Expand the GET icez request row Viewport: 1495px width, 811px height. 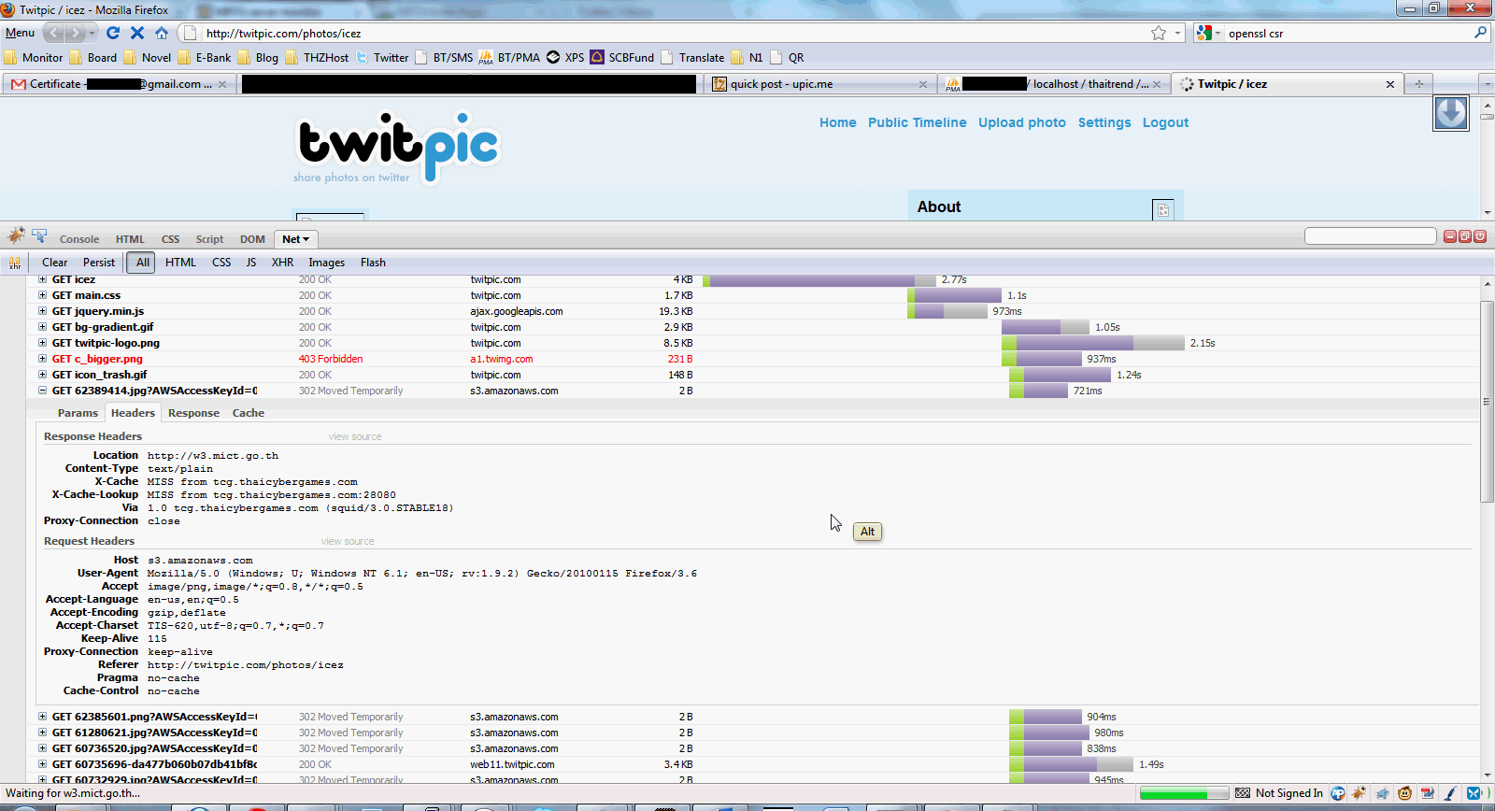(42, 279)
